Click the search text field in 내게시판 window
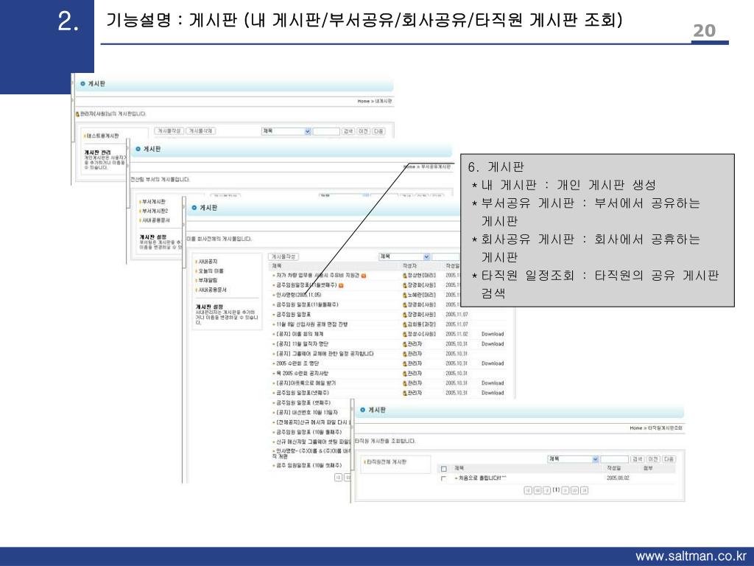This screenshot has height=566, width=754. pos(326,131)
